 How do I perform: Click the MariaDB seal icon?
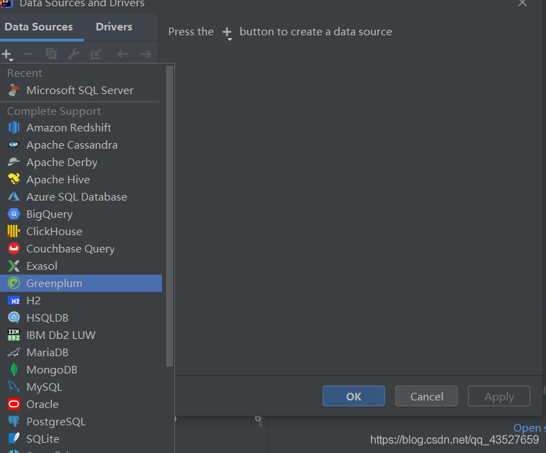click(x=14, y=353)
